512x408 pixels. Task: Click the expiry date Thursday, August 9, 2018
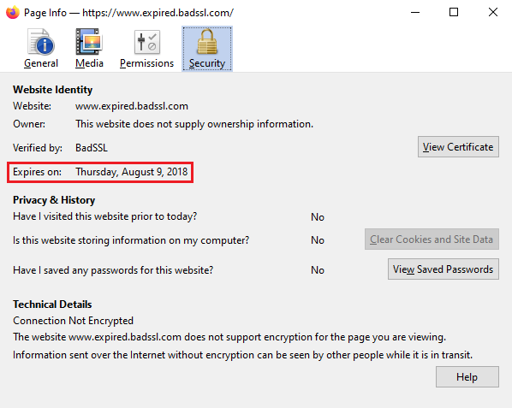(x=132, y=172)
